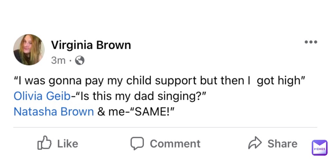
Task: Click the Comment speech bubble icon
Action: (137, 143)
